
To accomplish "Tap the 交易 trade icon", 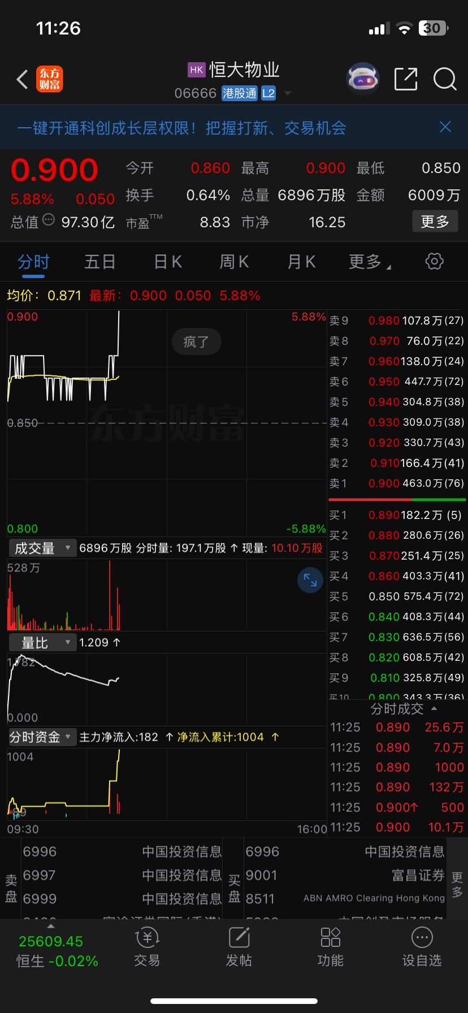I will point(147,947).
